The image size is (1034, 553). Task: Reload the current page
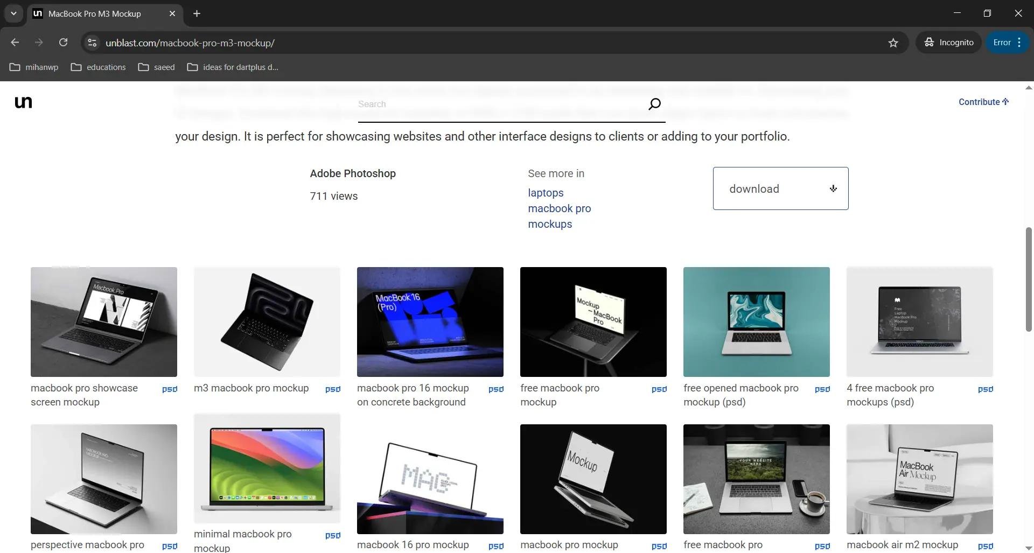(63, 42)
